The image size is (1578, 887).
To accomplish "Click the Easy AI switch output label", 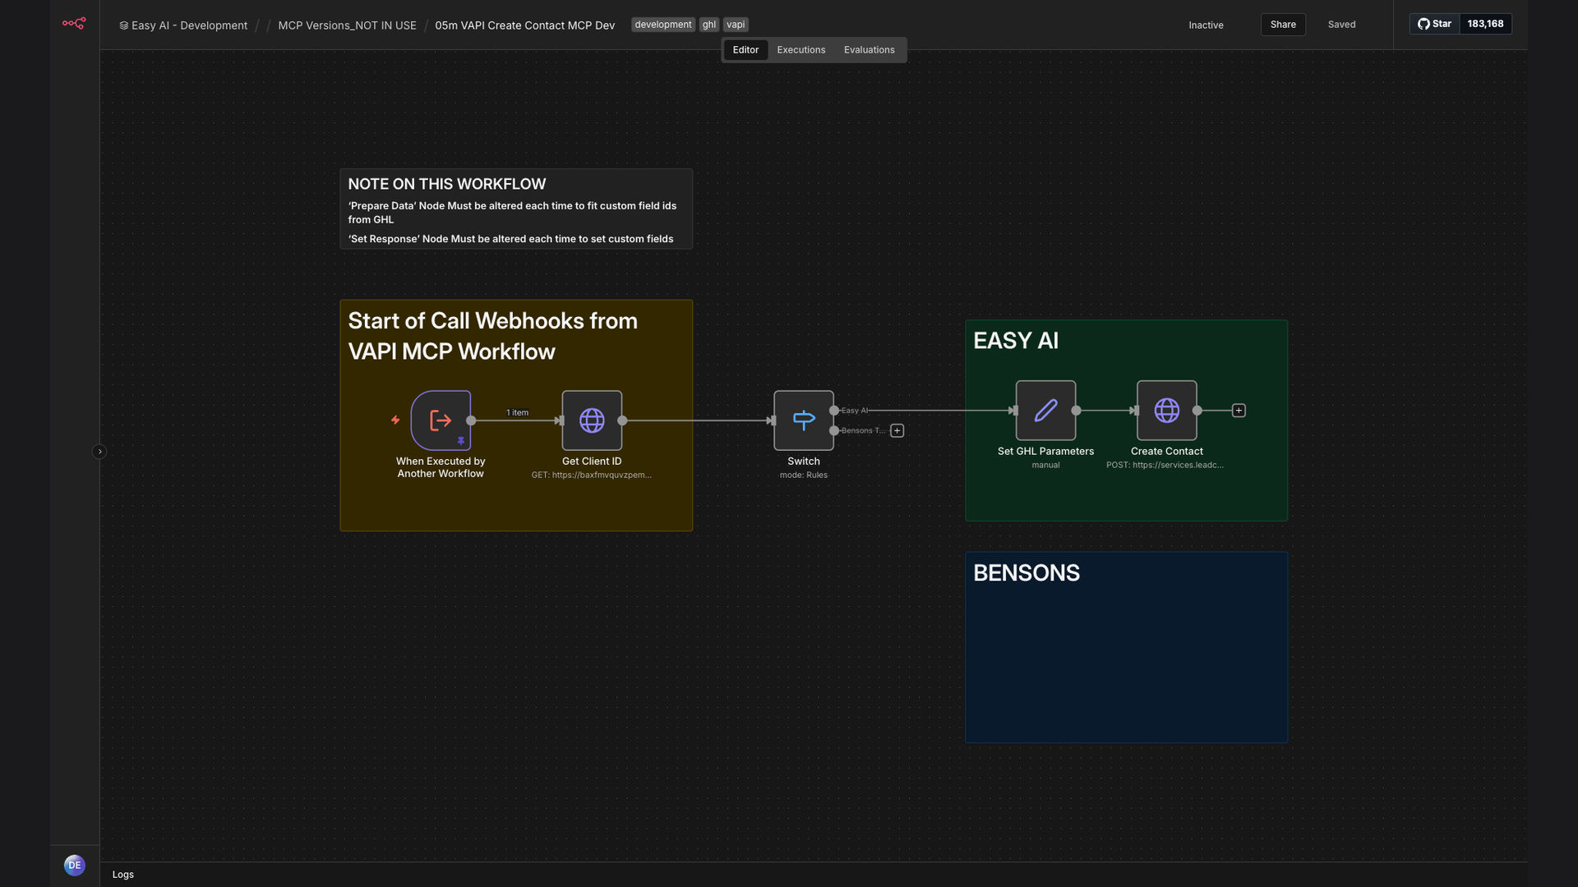I will pyautogui.click(x=855, y=411).
